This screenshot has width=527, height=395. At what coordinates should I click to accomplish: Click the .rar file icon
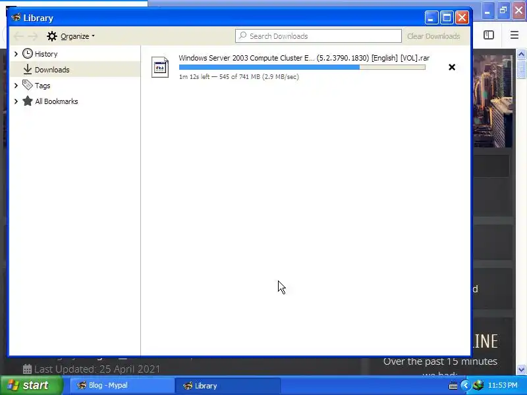[160, 67]
